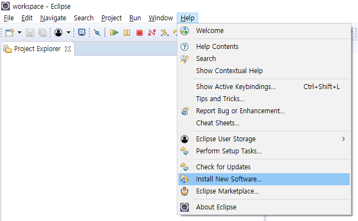Click the user storage account toolbar icon
Image resolution: width=358 pixels, height=221 pixels.
58,32
